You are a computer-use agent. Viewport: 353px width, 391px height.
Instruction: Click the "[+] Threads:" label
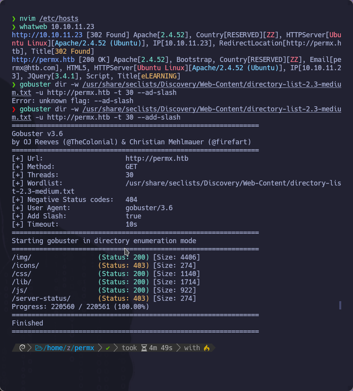(35, 175)
